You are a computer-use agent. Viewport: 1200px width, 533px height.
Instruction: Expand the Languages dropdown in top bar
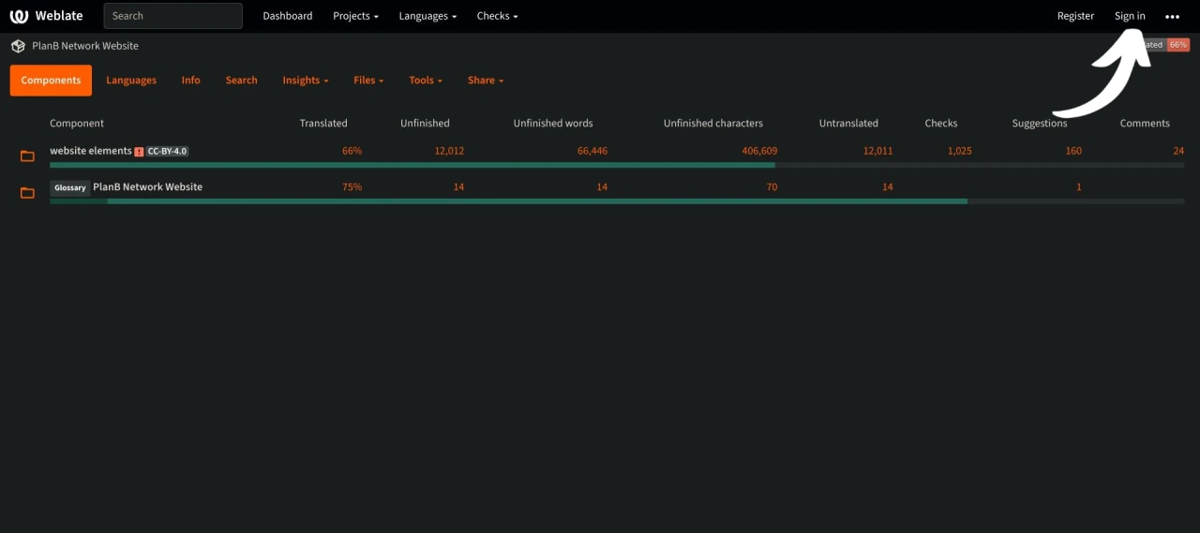427,16
